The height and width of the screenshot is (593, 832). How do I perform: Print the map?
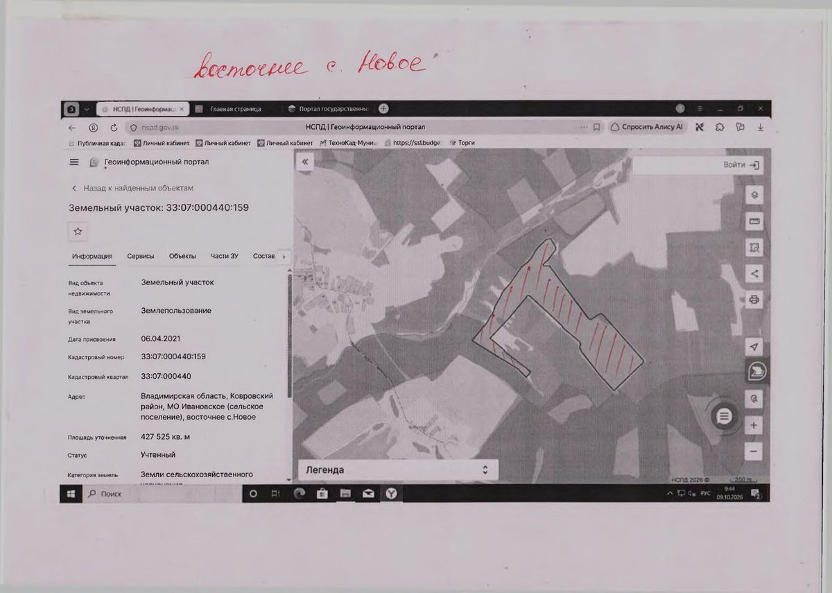(x=754, y=300)
